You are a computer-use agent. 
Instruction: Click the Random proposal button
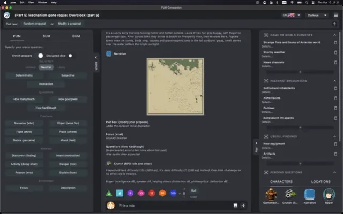tap(34, 24)
